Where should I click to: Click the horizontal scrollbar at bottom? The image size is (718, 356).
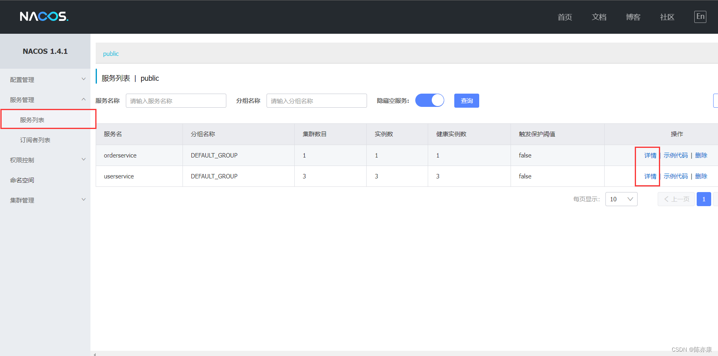pos(404,354)
